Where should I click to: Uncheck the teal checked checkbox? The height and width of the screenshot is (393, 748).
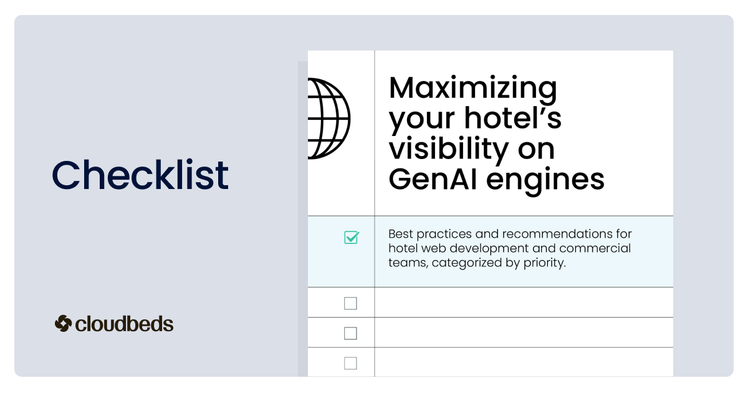point(351,237)
